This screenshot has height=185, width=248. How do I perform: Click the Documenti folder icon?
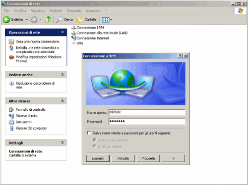click(x=11, y=122)
